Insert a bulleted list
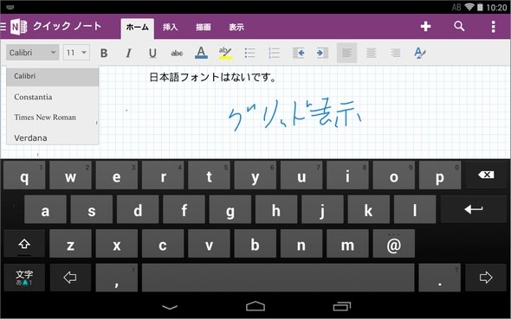511x319 pixels. [x=249, y=53]
